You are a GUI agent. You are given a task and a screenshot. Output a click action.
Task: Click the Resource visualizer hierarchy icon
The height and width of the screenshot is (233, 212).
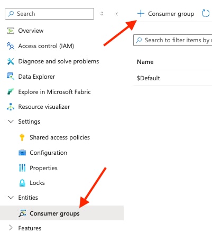click(11, 107)
